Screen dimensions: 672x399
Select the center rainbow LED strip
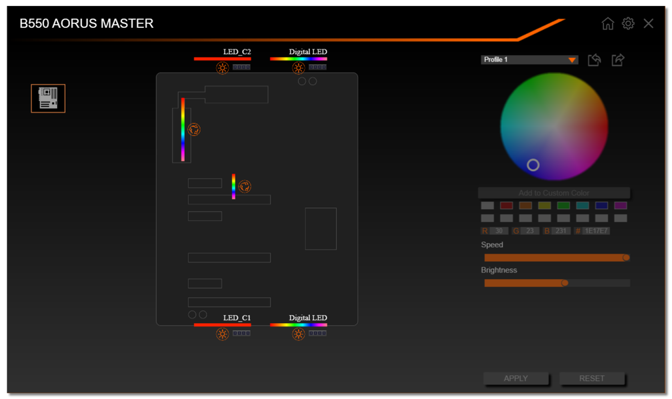[x=233, y=187]
